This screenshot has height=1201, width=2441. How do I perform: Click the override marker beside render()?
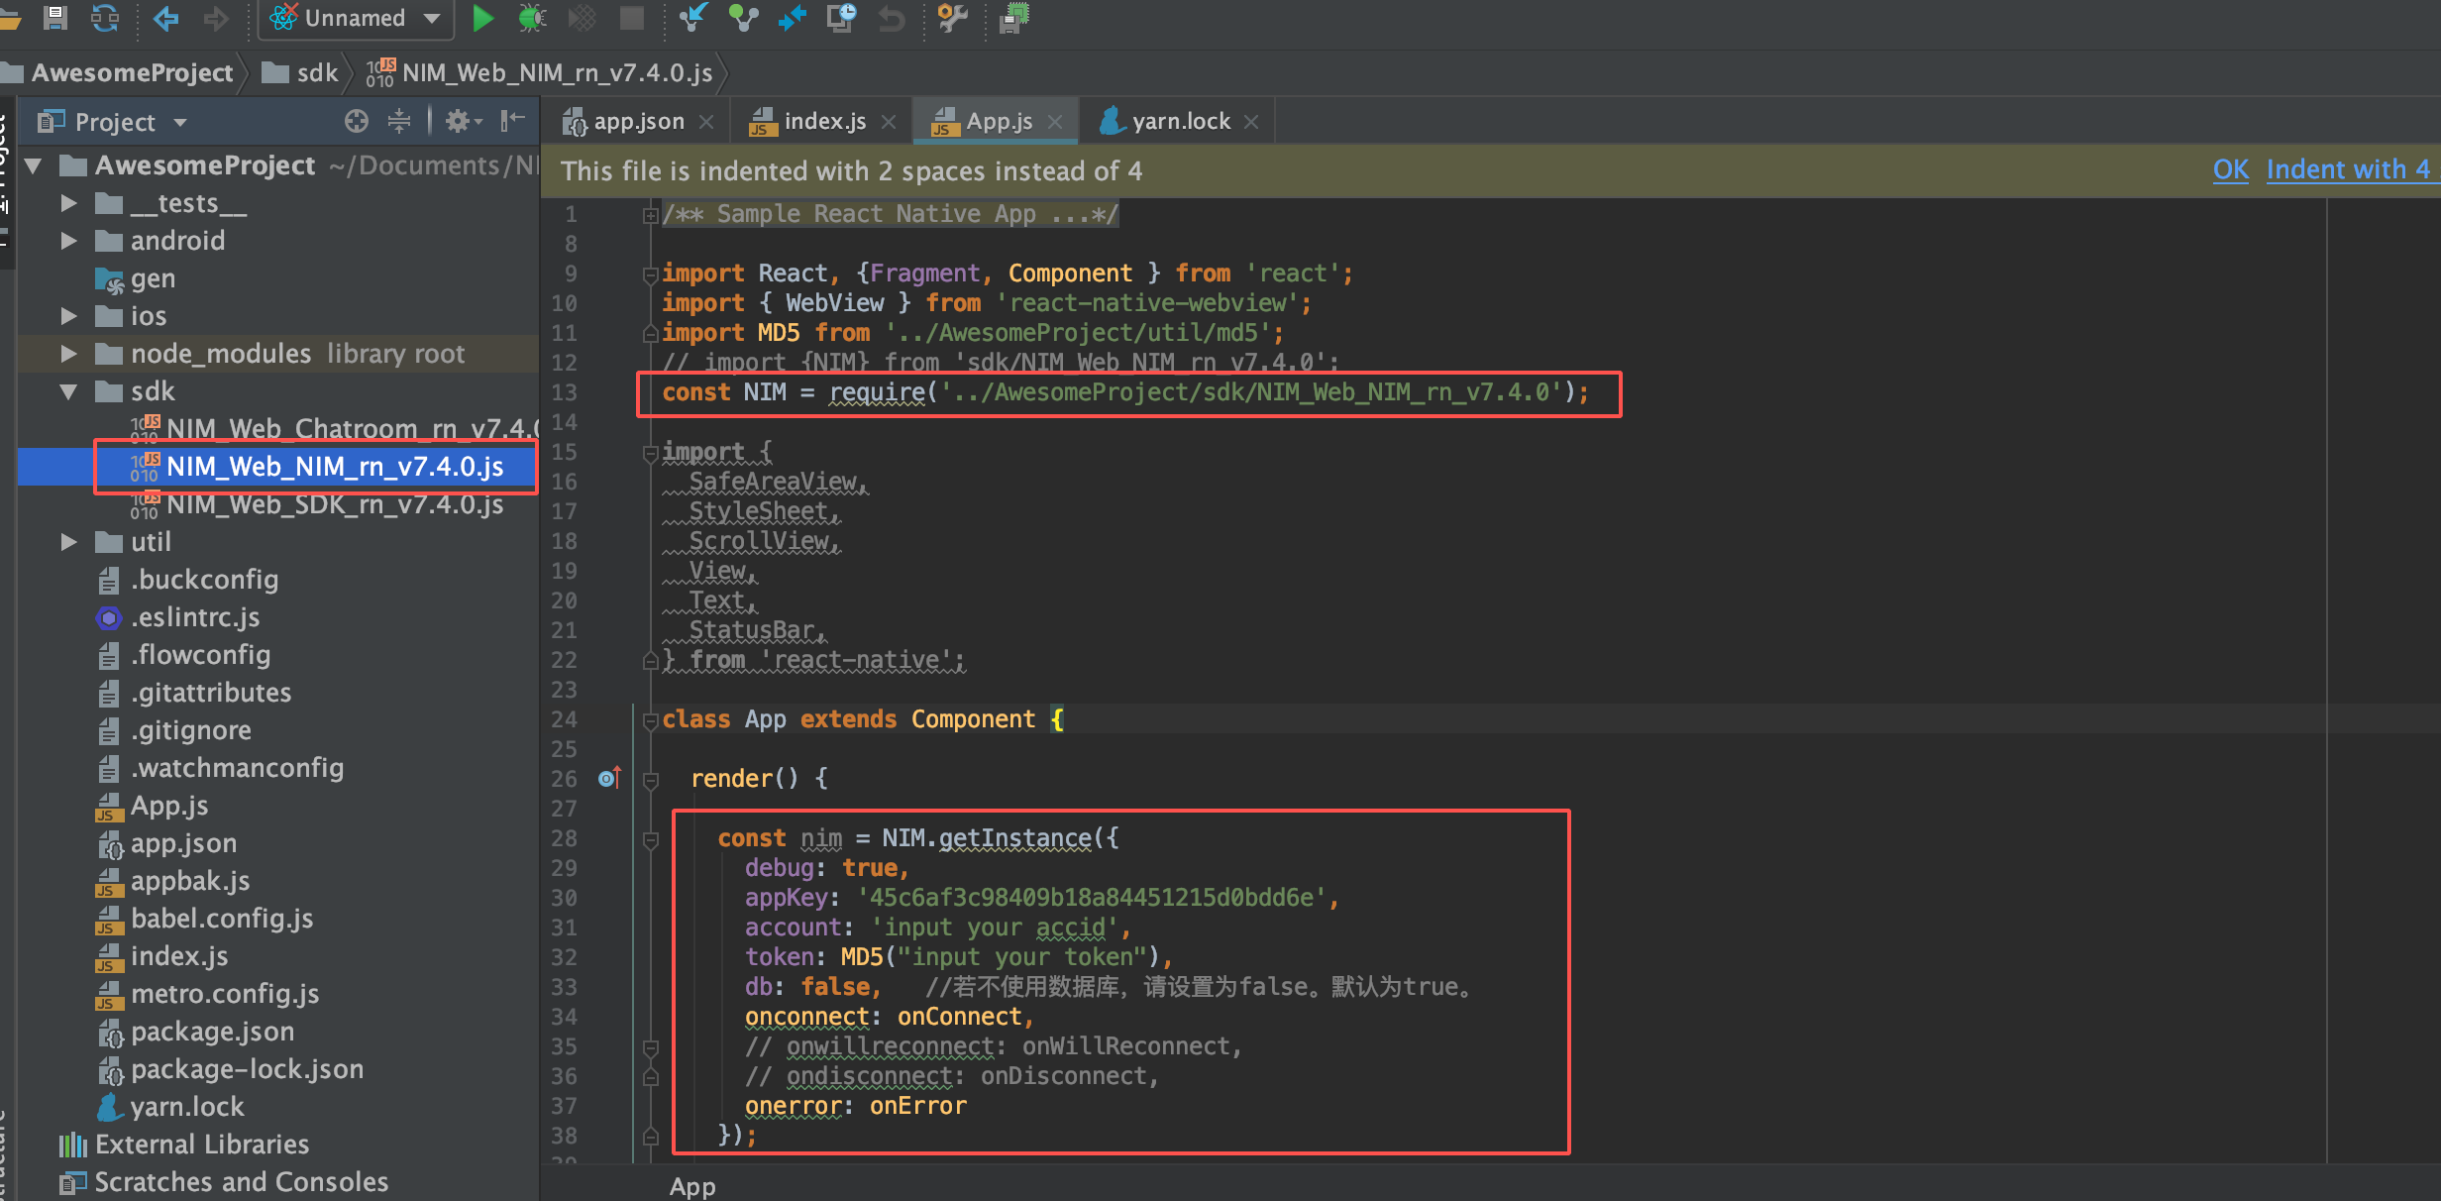click(610, 778)
